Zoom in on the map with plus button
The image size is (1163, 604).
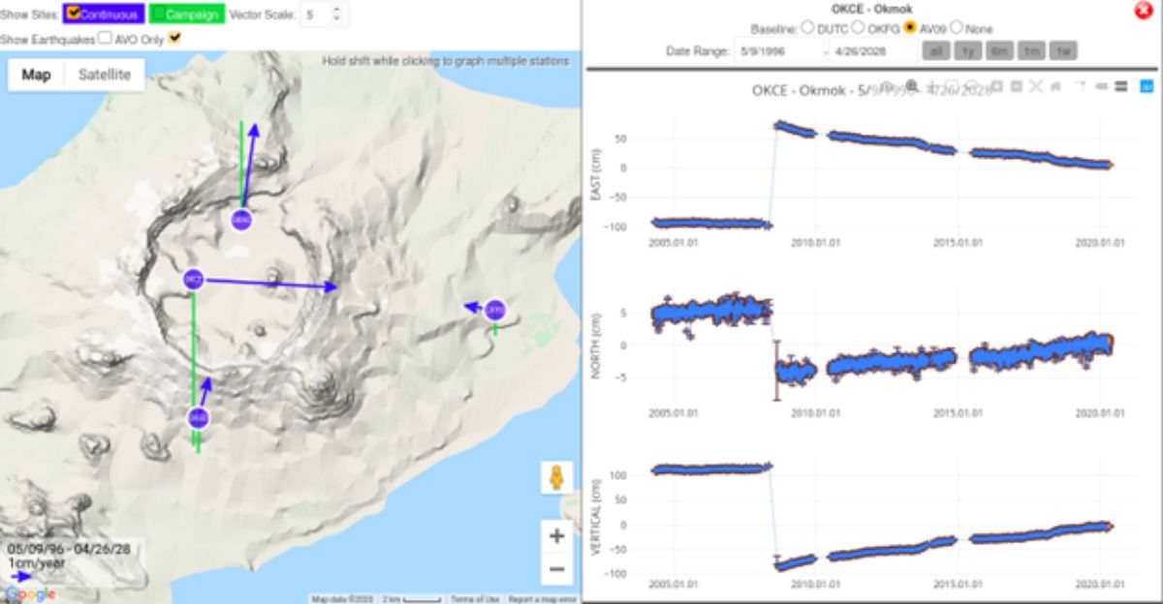point(556,535)
